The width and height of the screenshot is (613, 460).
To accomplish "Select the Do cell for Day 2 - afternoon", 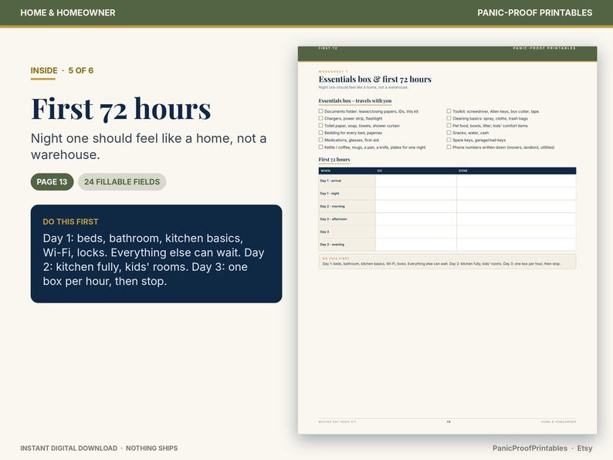I will tap(416, 219).
